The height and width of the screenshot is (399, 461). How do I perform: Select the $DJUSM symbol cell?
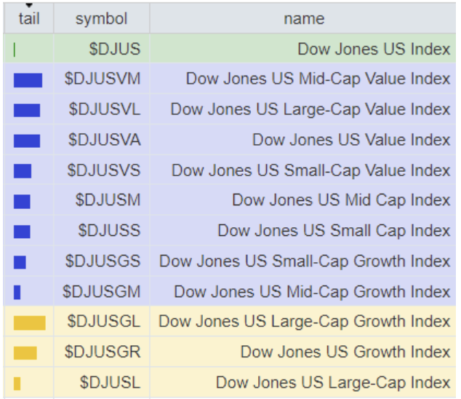pyautogui.click(x=108, y=200)
